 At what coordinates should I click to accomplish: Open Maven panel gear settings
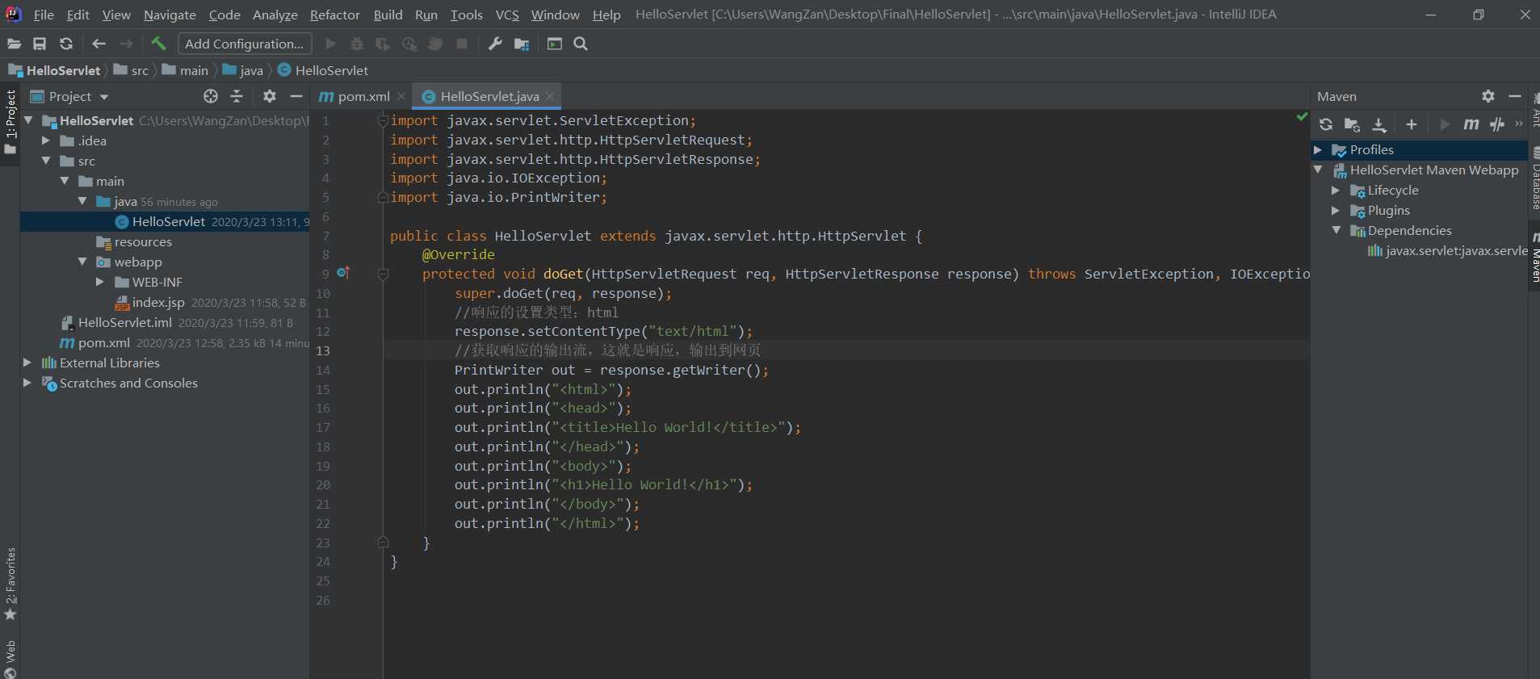click(x=1488, y=96)
